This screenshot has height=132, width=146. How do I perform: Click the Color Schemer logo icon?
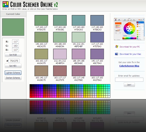6,4
